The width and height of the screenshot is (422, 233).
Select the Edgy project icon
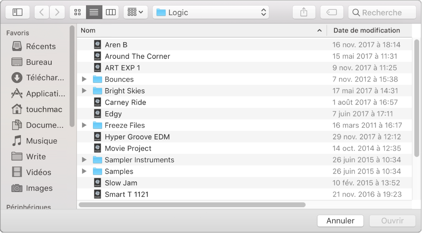point(98,114)
